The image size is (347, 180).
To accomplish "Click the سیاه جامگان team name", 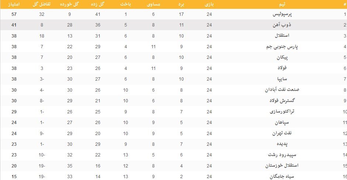I will (282, 176).
